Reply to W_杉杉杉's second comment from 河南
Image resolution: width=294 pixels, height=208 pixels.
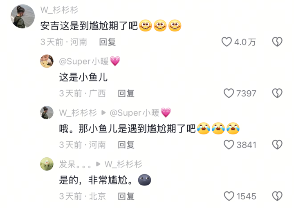click(126, 145)
